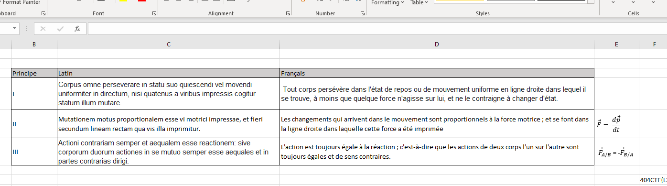The width and height of the screenshot is (667, 186).
Task: Select the 'Latin' header cell
Action: pos(168,73)
